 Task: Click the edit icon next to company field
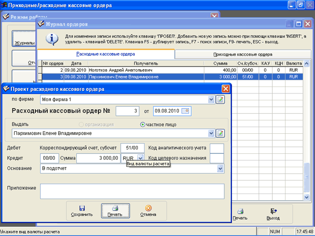click(220, 99)
